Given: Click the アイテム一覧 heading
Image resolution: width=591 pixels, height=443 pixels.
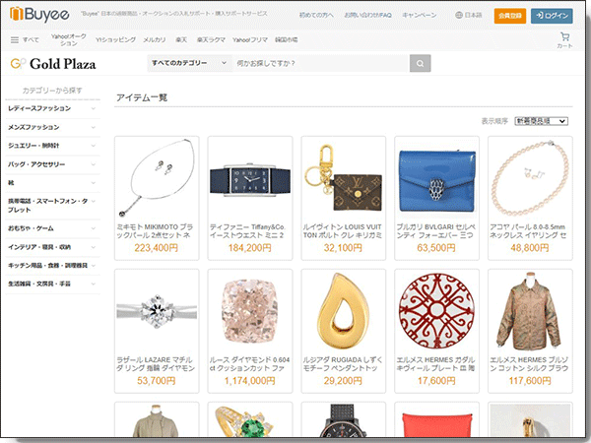Looking at the screenshot, I should [142, 97].
